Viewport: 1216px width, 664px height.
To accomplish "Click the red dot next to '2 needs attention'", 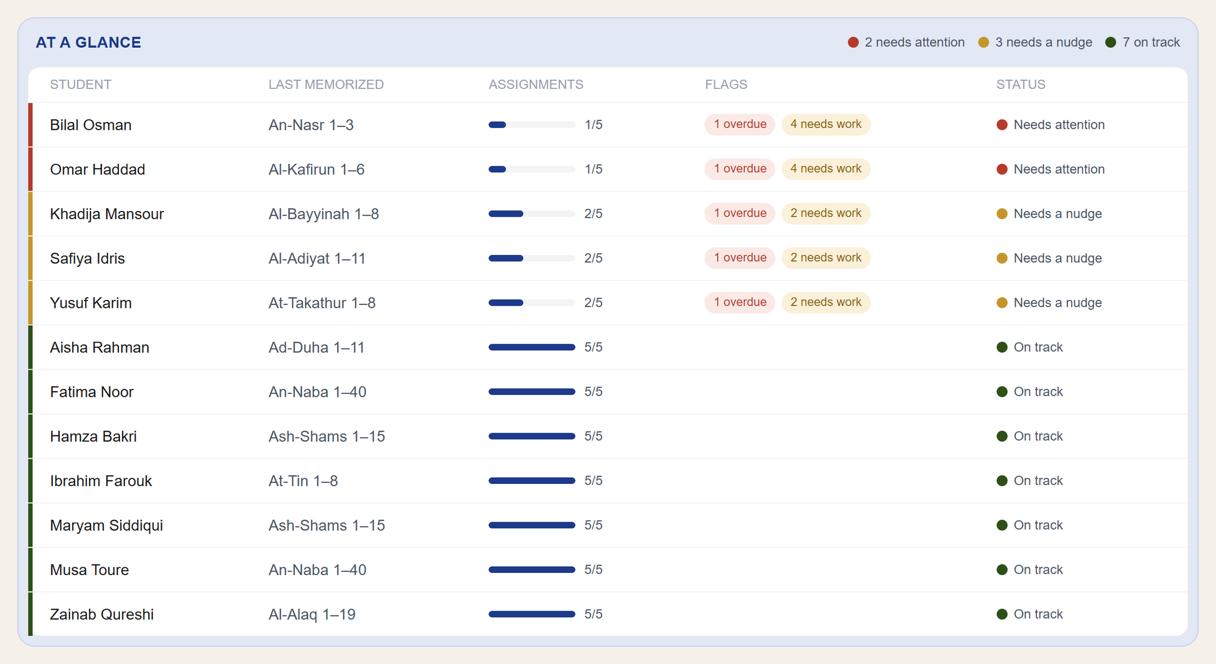I will click(853, 42).
